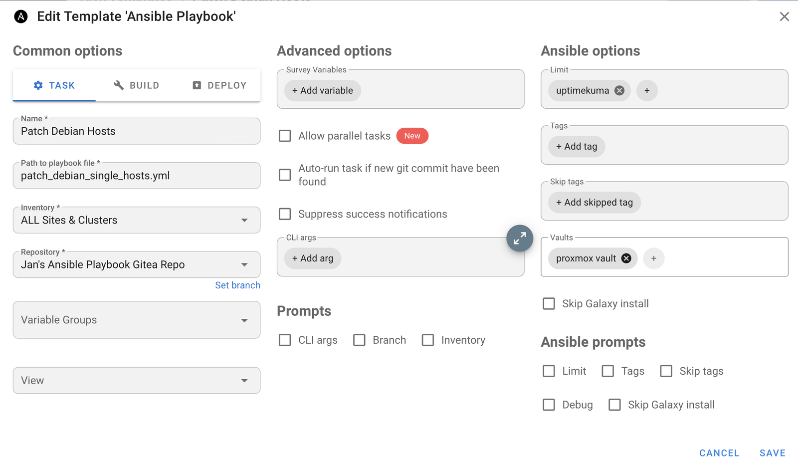Enable the Debug ansible prompt
798x465 pixels.
pos(549,405)
